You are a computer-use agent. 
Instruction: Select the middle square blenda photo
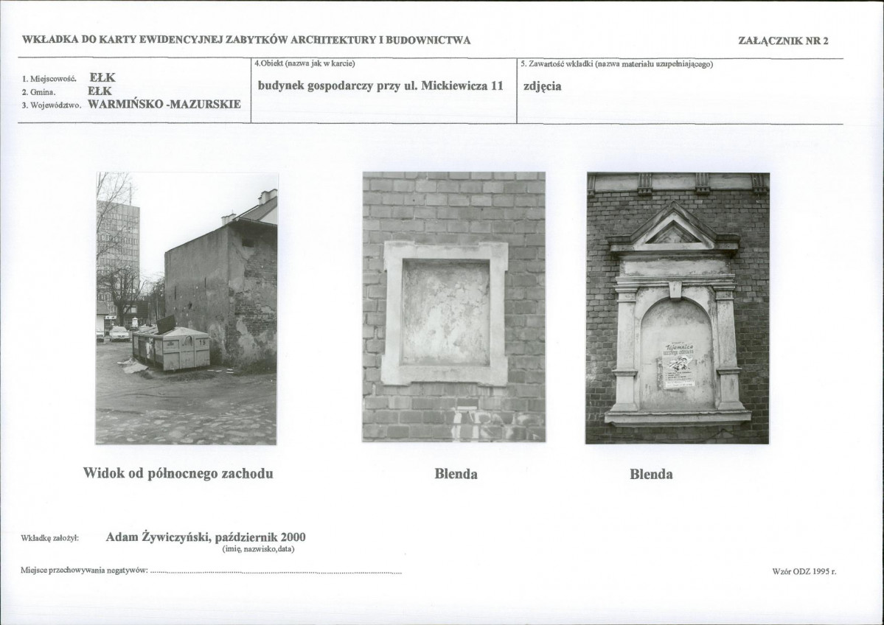pyautogui.click(x=454, y=307)
